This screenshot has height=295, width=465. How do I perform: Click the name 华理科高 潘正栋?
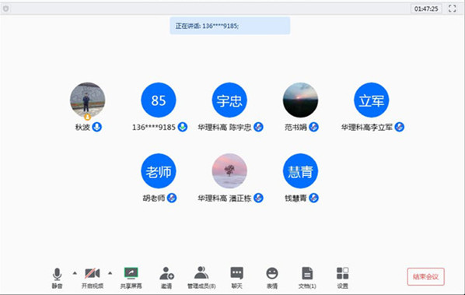coord(225,198)
